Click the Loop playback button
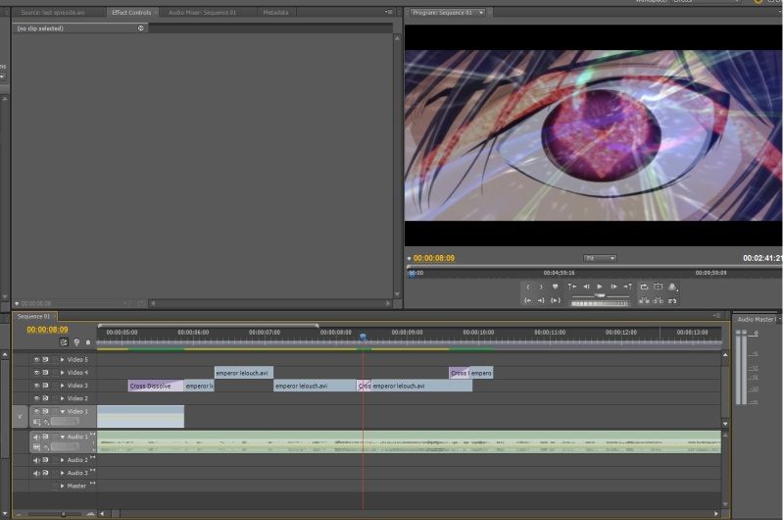This screenshot has width=783, height=520. pyautogui.click(x=644, y=286)
